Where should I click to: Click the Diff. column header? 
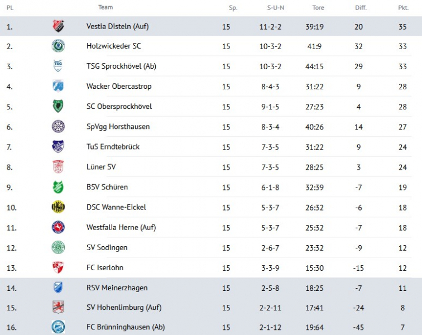(x=361, y=8)
